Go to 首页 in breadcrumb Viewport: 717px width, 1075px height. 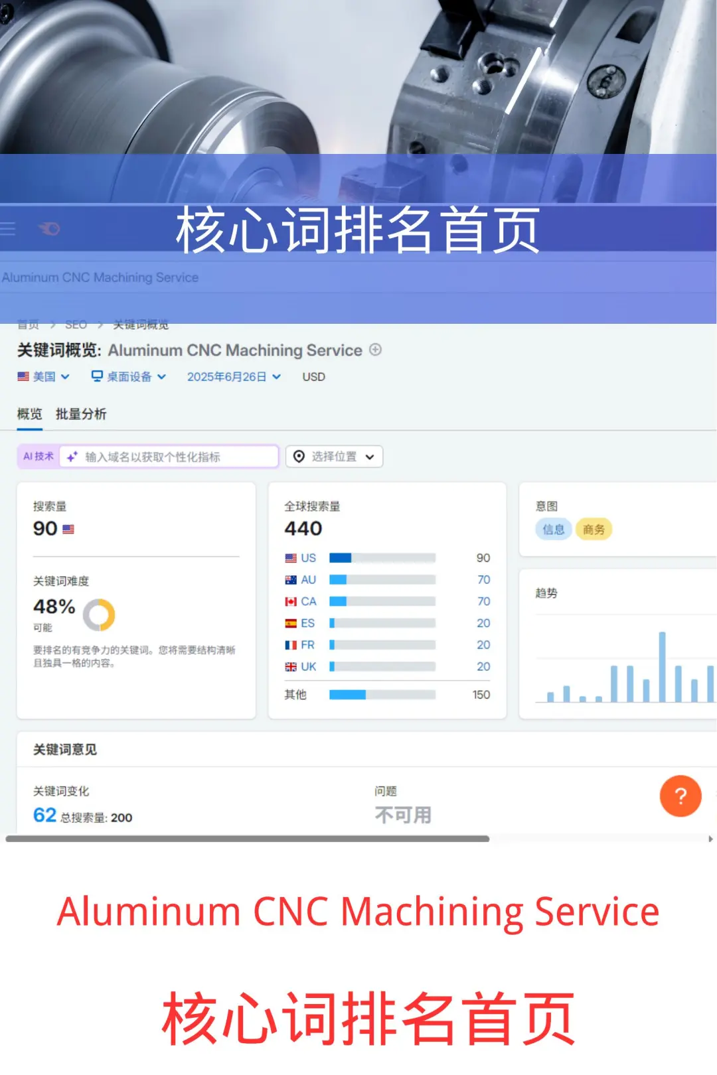28,324
